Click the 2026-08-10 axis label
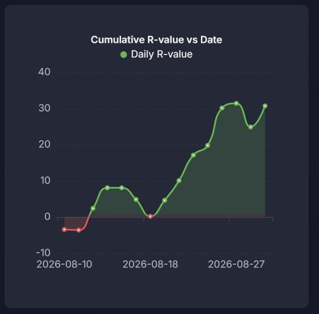319x314 pixels. pyautogui.click(x=64, y=264)
